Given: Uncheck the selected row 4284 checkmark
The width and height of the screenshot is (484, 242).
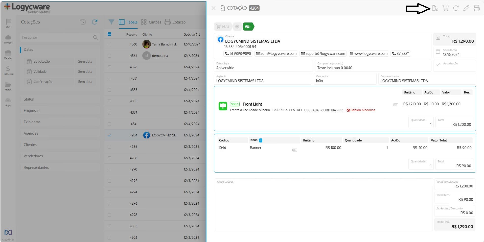Looking at the screenshot, I should [x=109, y=135].
